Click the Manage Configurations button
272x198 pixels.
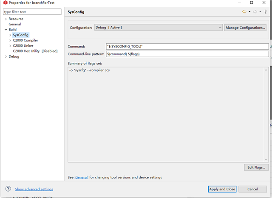point(246,28)
